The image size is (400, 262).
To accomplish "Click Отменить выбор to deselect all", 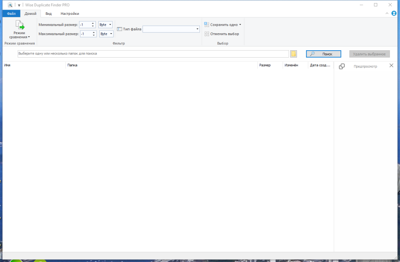I will [222, 34].
